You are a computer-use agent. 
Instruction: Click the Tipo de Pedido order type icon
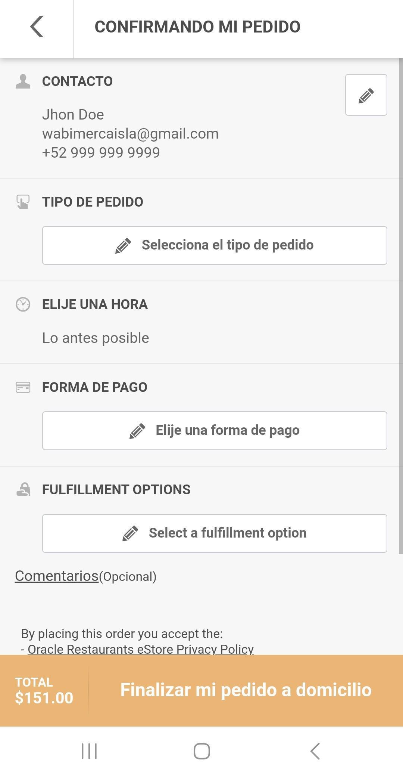23,202
